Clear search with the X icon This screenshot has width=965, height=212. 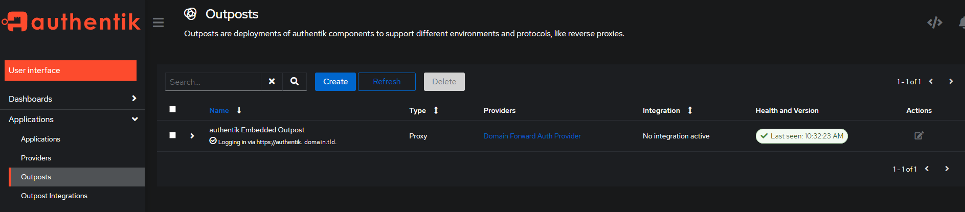(x=272, y=81)
